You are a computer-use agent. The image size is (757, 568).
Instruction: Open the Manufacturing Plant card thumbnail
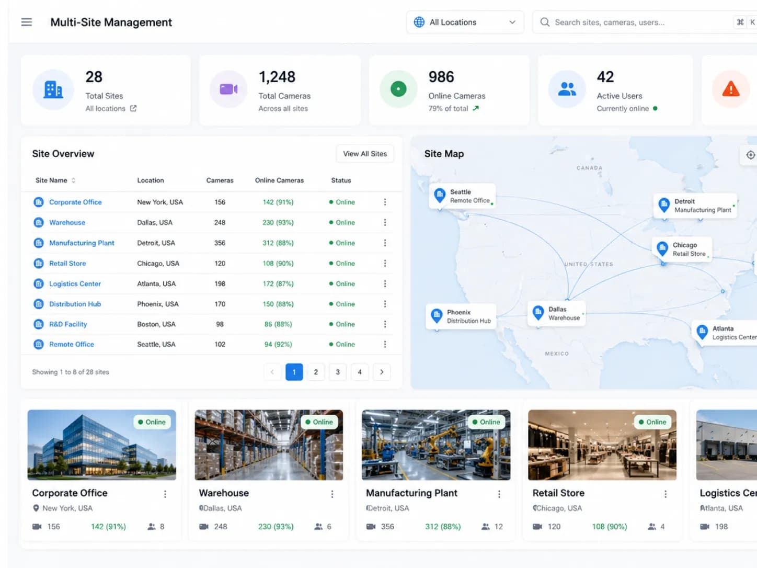[x=436, y=445]
